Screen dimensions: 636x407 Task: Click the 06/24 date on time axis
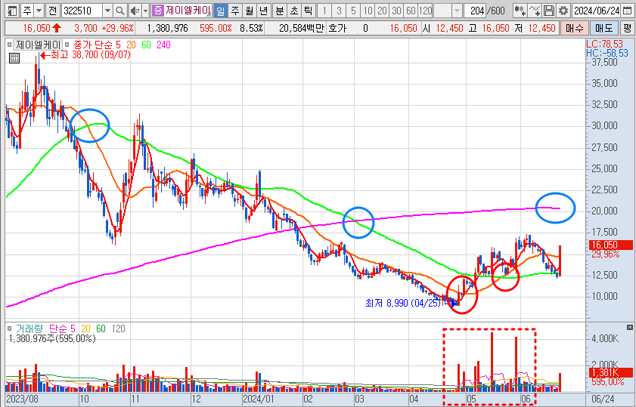(x=603, y=399)
